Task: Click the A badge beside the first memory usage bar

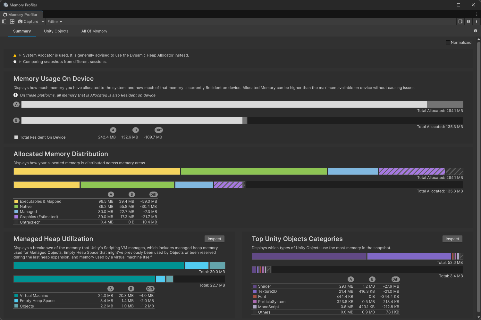Action: click(x=16, y=104)
